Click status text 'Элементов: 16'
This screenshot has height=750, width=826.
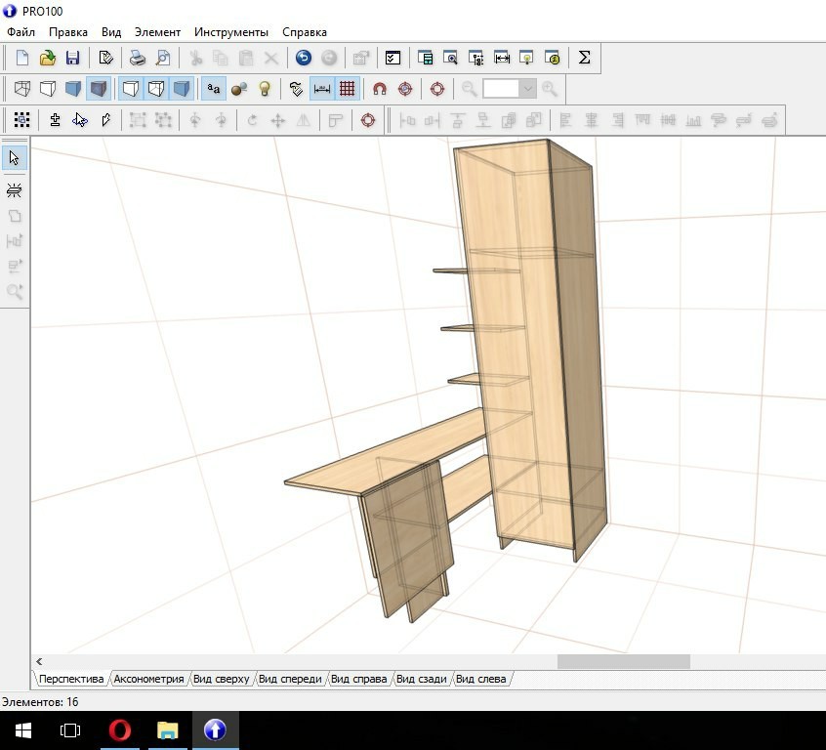tap(40, 702)
